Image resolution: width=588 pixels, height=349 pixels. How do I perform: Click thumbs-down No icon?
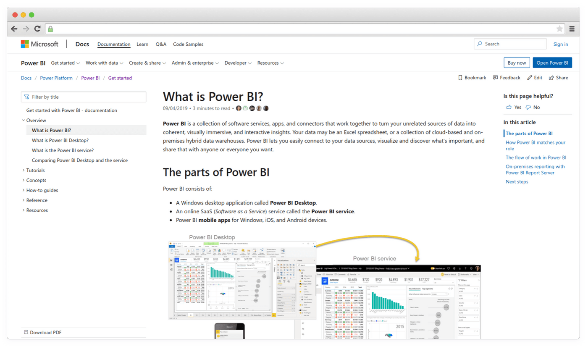pos(528,107)
